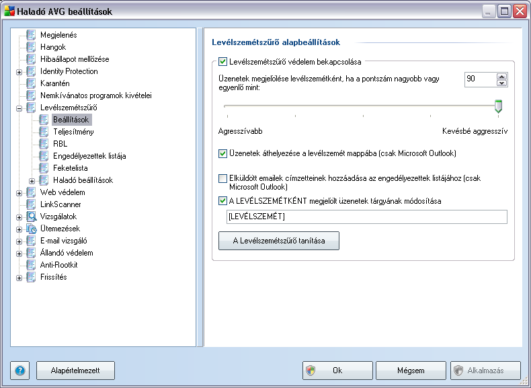
Task: Click the Megjelenés tree icon
Action: 31,35
